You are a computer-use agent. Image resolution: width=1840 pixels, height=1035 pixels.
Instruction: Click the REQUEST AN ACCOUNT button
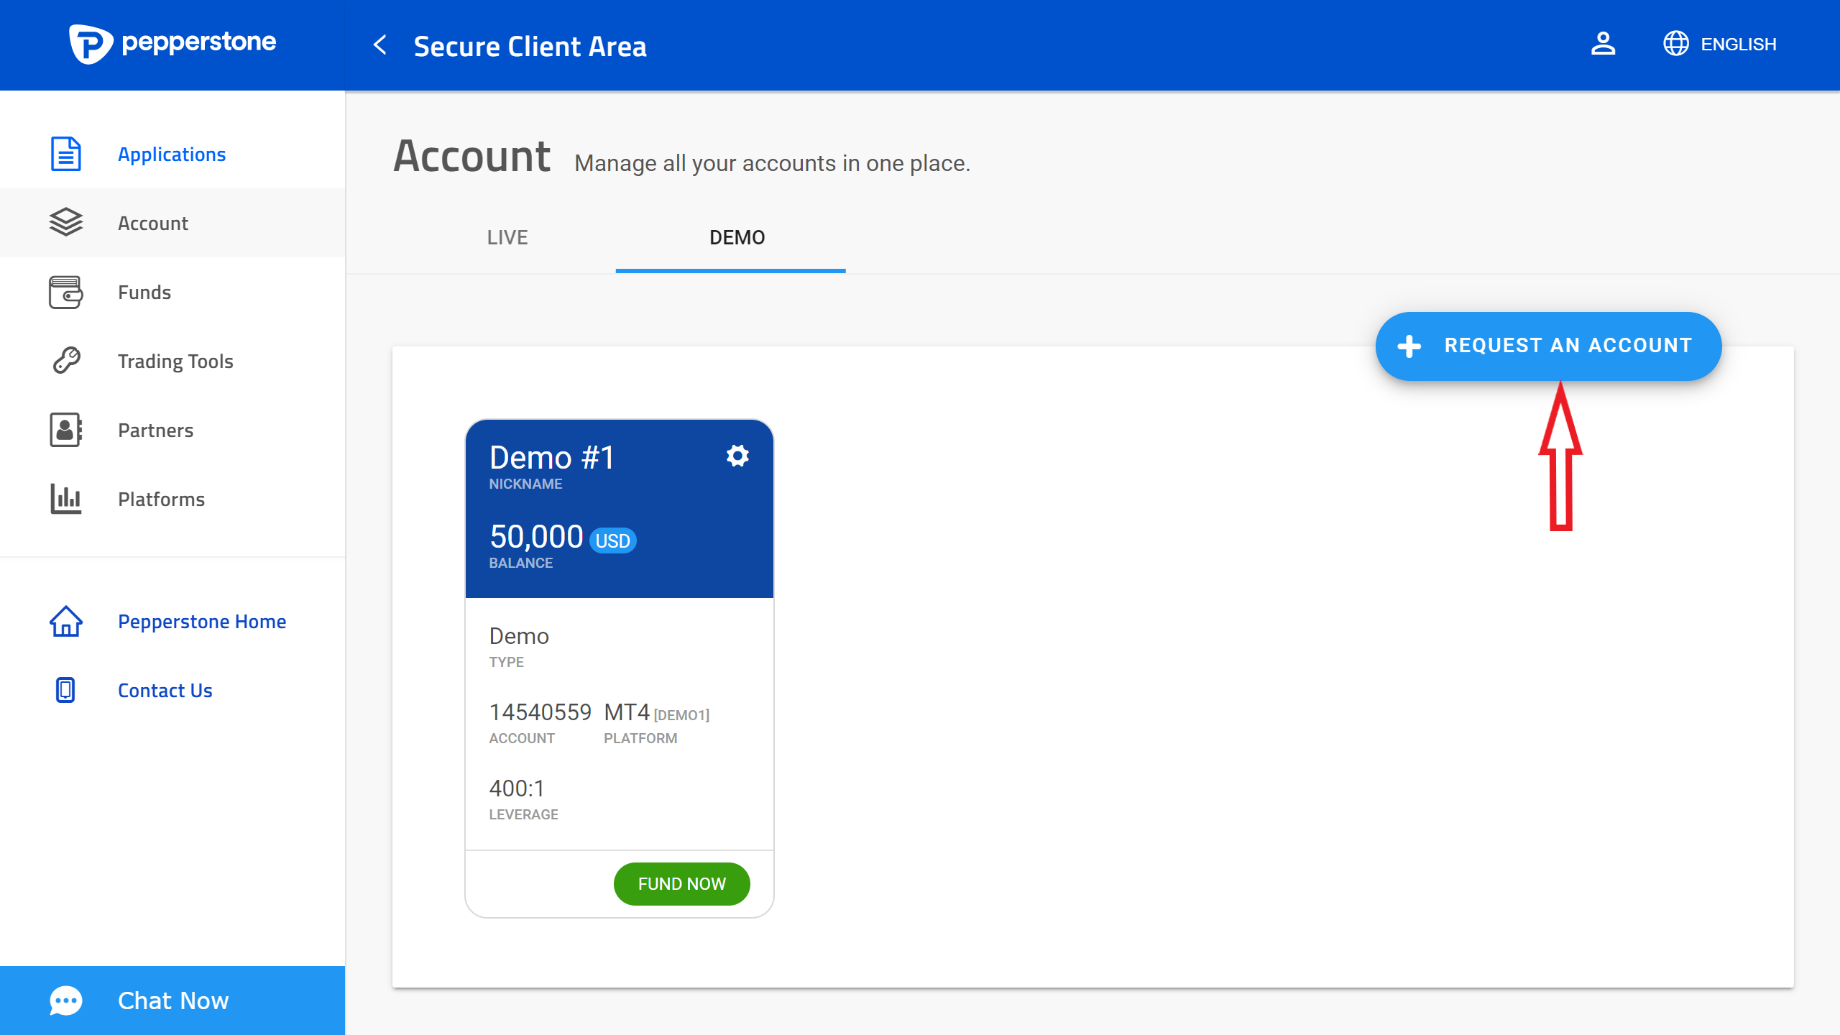(x=1548, y=346)
